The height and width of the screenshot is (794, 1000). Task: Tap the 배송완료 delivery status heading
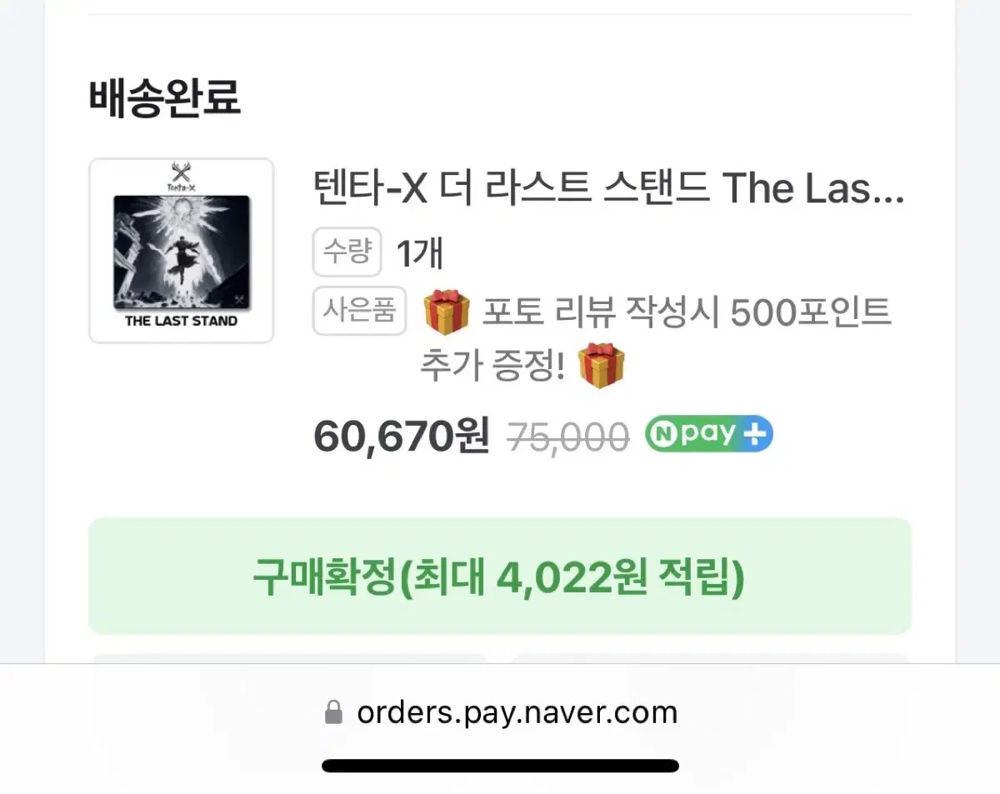pos(165,98)
